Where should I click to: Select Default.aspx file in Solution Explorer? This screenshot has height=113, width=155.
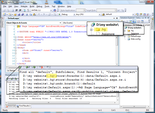coord(136,36)
